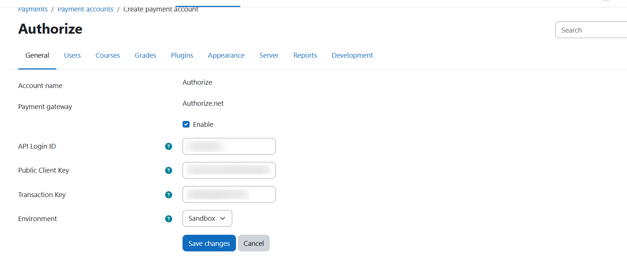Screen dimensions: 627x271
Task: Open the Development tab
Action: (352, 55)
